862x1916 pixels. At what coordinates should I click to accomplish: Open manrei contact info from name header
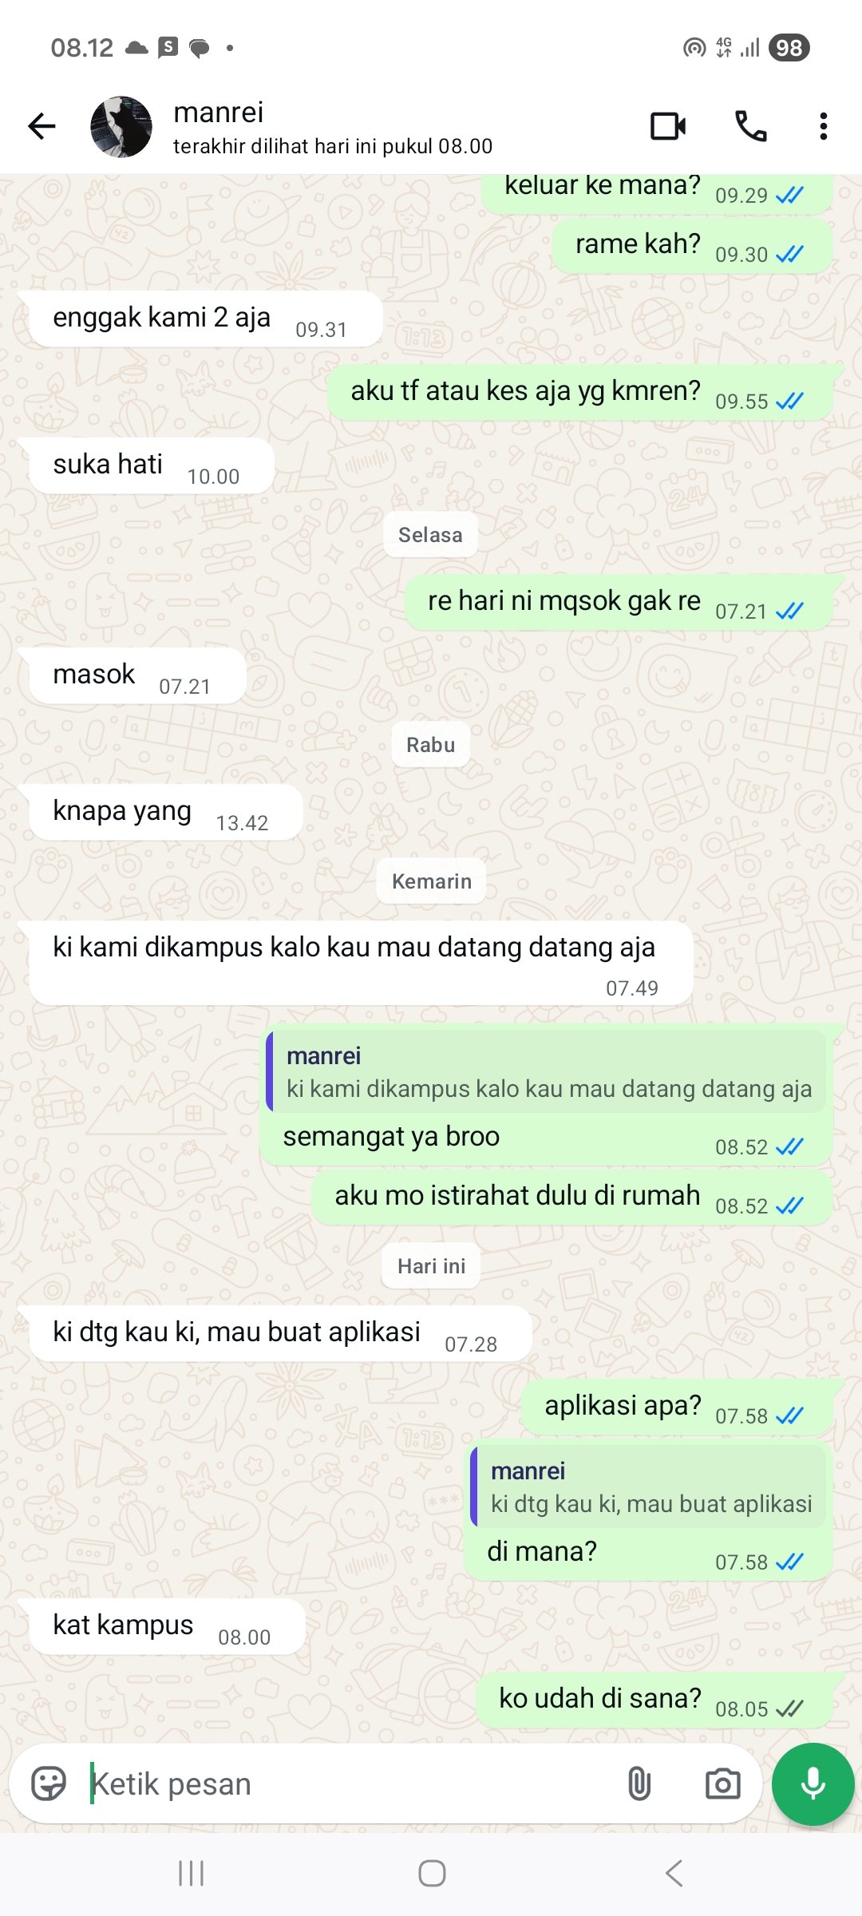click(x=333, y=127)
